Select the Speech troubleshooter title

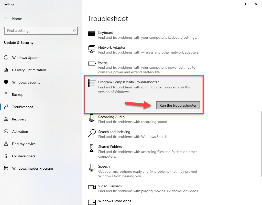[104, 166]
